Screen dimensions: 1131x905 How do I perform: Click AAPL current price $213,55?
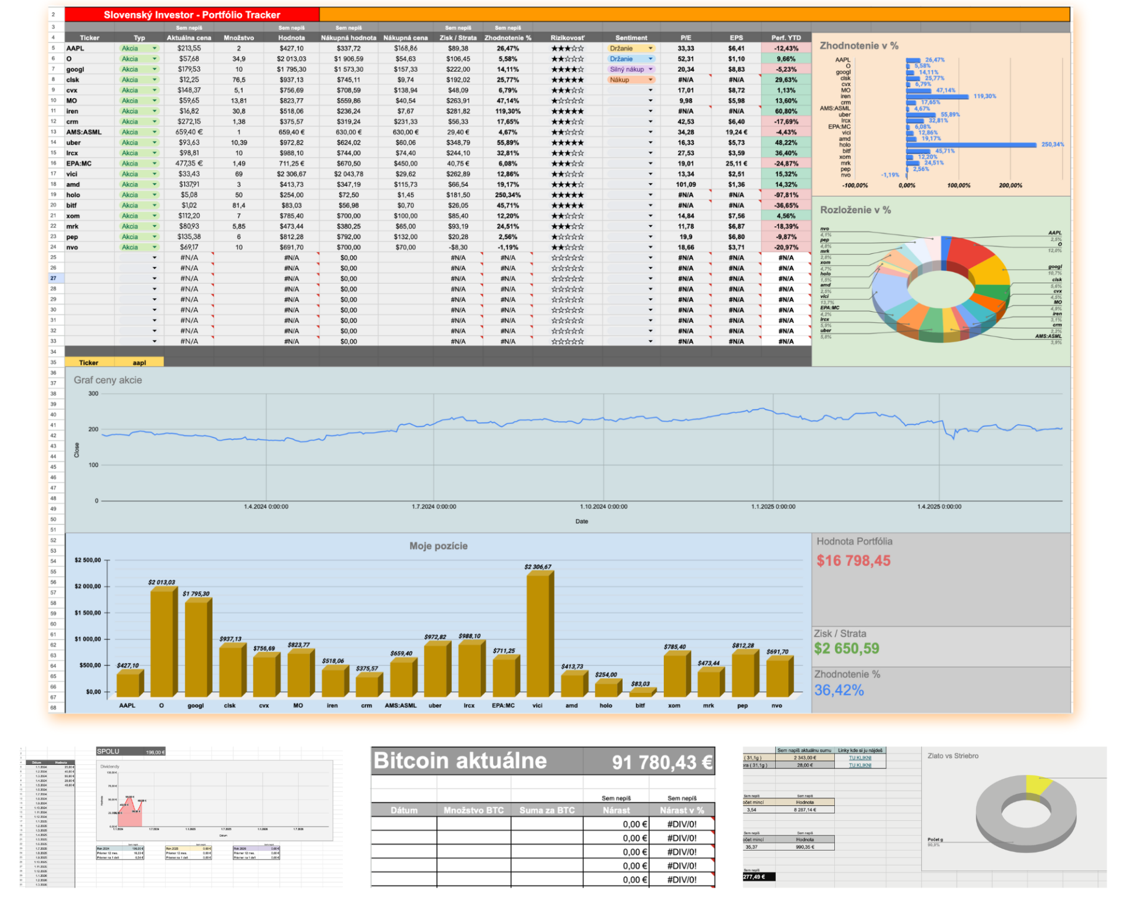pyautogui.click(x=188, y=48)
